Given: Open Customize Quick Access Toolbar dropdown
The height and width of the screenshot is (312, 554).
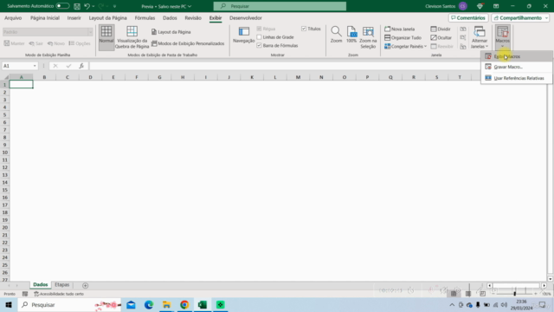Looking at the screenshot, I should click(x=114, y=6).
